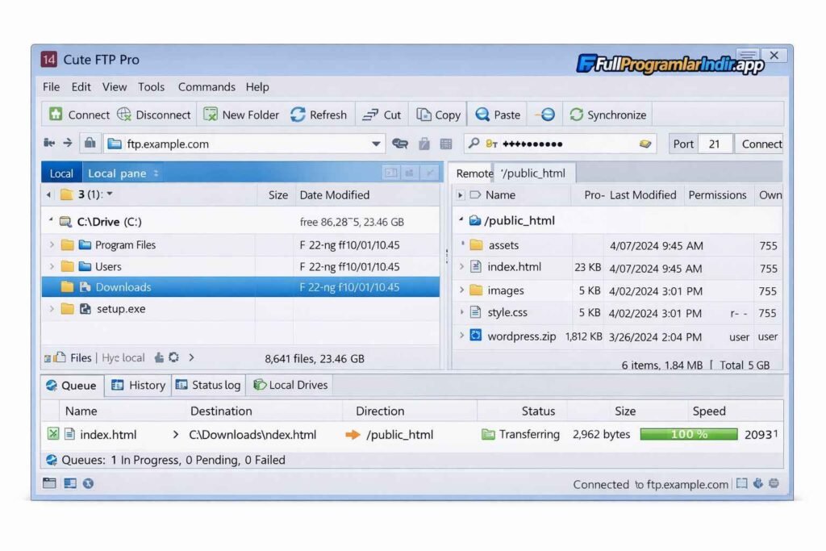Click the Copy toolbar icon
Screen dimensions: 826x551
[423, 115]
